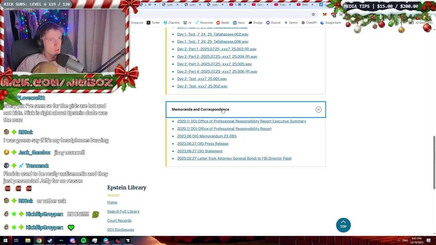Open the Google Earth bookmark
This screenshot has height=245, width=436.
pos(330,23)
